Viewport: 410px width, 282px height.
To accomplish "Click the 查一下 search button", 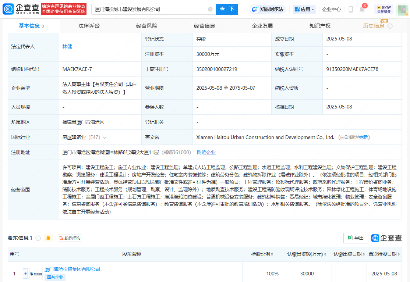I will [227, 9].
